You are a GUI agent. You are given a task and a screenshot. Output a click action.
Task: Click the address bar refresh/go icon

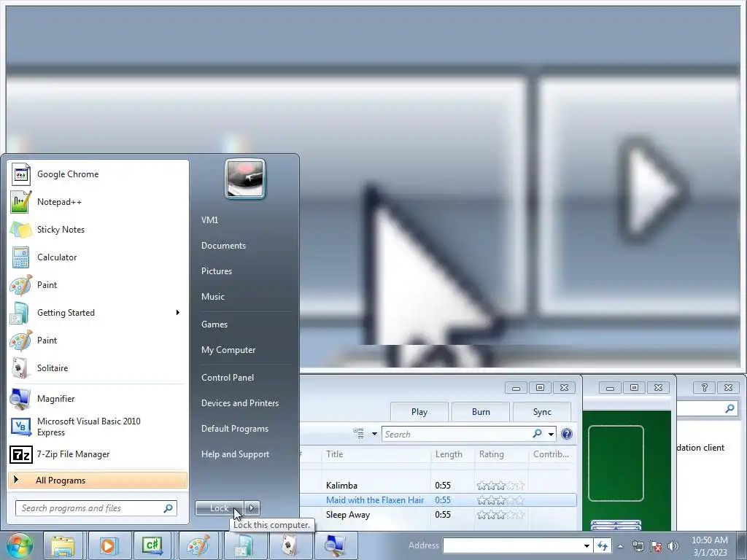[x=603, y=545]
